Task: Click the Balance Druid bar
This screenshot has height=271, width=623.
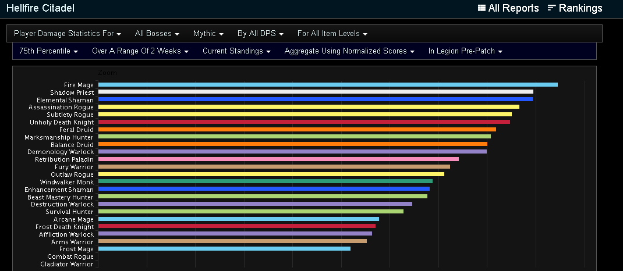Action: 292,144
